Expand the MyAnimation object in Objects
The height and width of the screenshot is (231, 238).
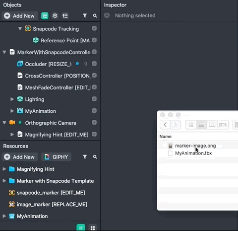(x=12, y=111)
